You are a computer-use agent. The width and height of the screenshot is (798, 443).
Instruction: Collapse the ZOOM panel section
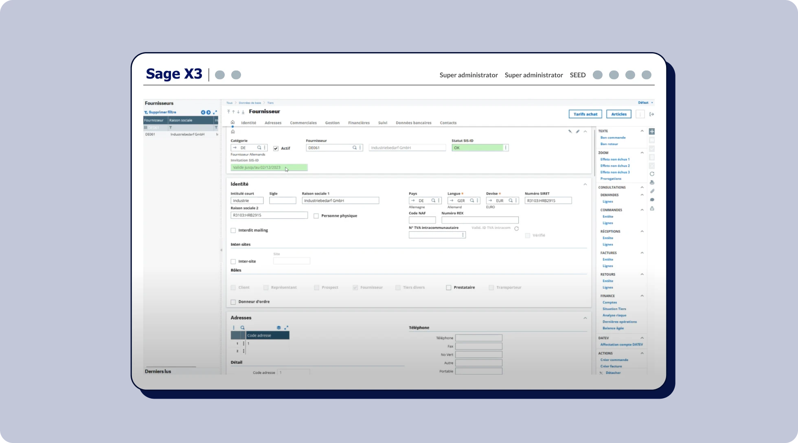coord(642,153)
